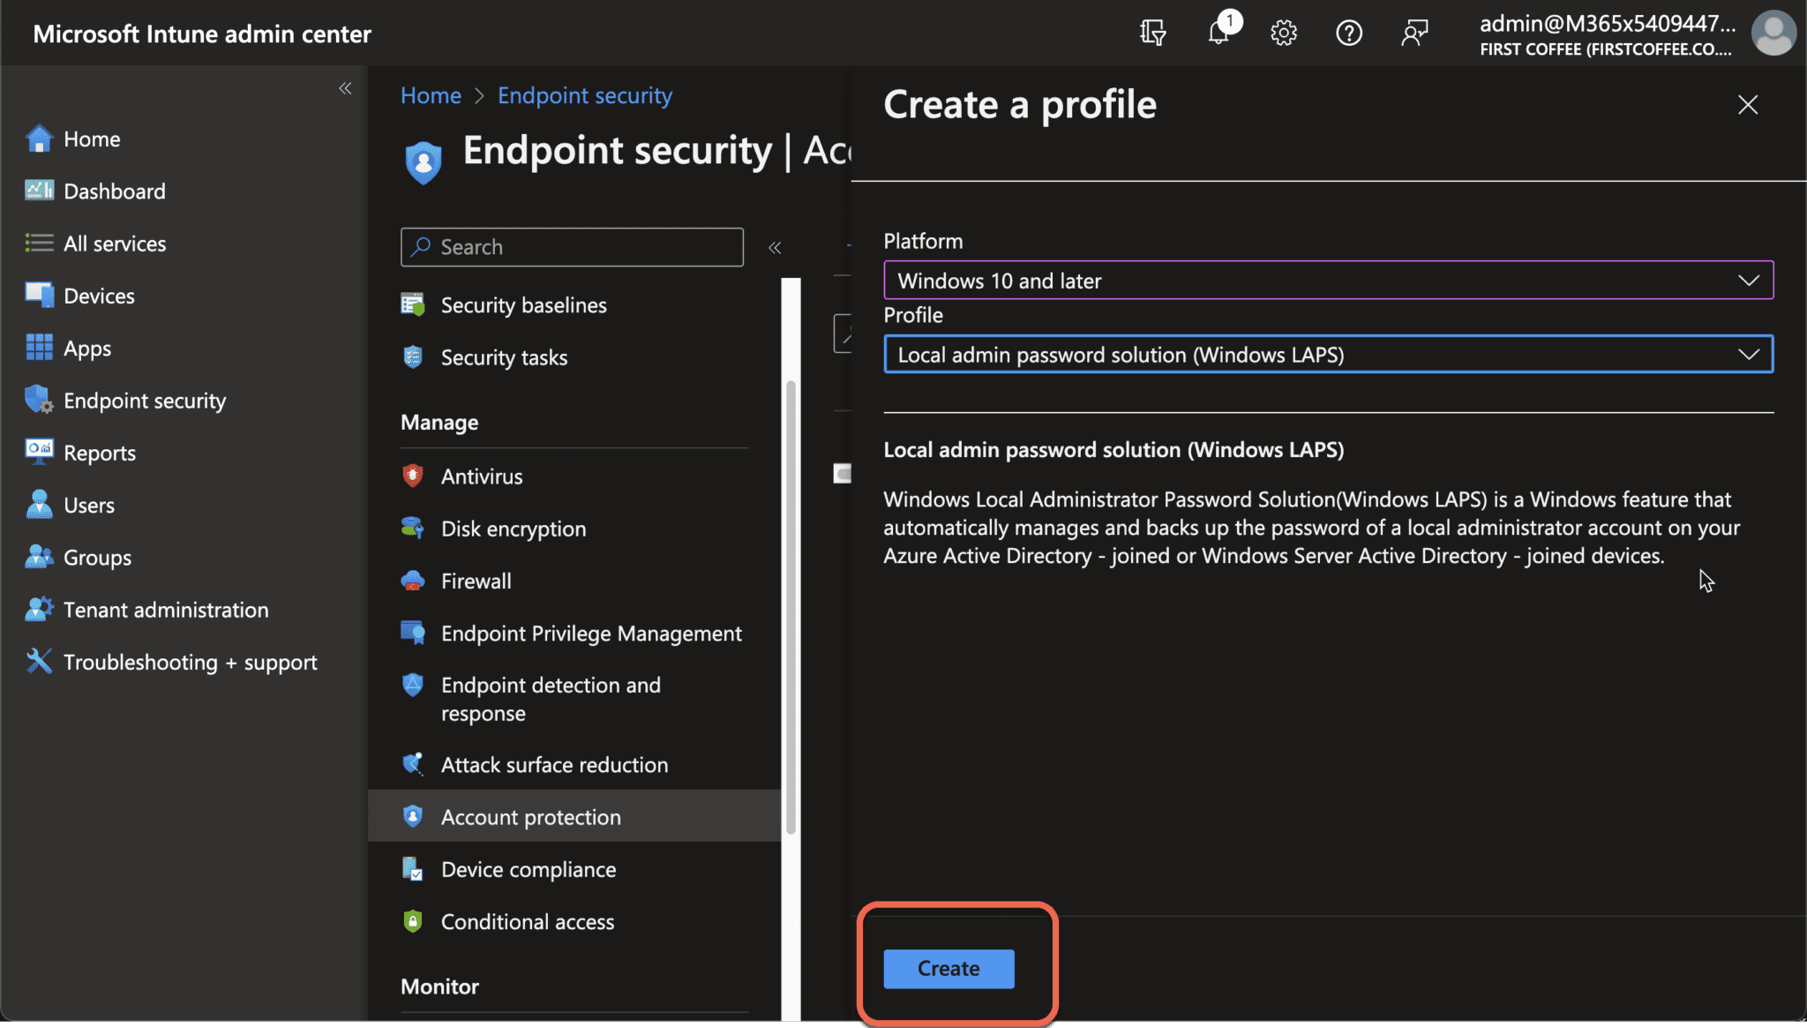Click inside the Search field
The height and width of the screenshot is (1028, 1807).
click(x=572, y=246)
